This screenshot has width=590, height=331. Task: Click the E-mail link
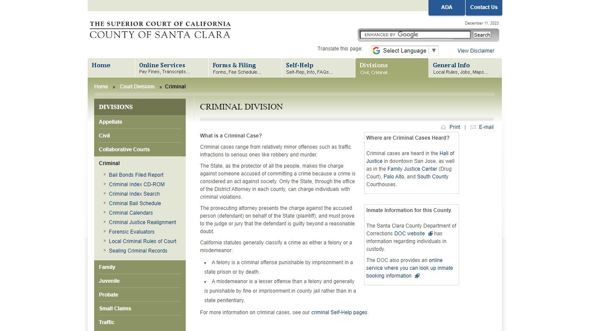click(x=486, y=127)
